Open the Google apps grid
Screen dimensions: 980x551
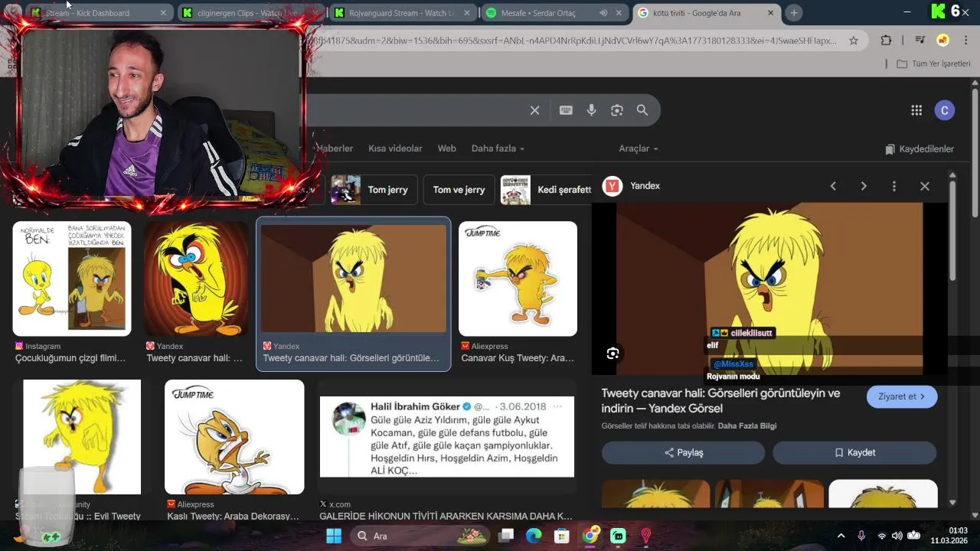(x=916, y=110)
